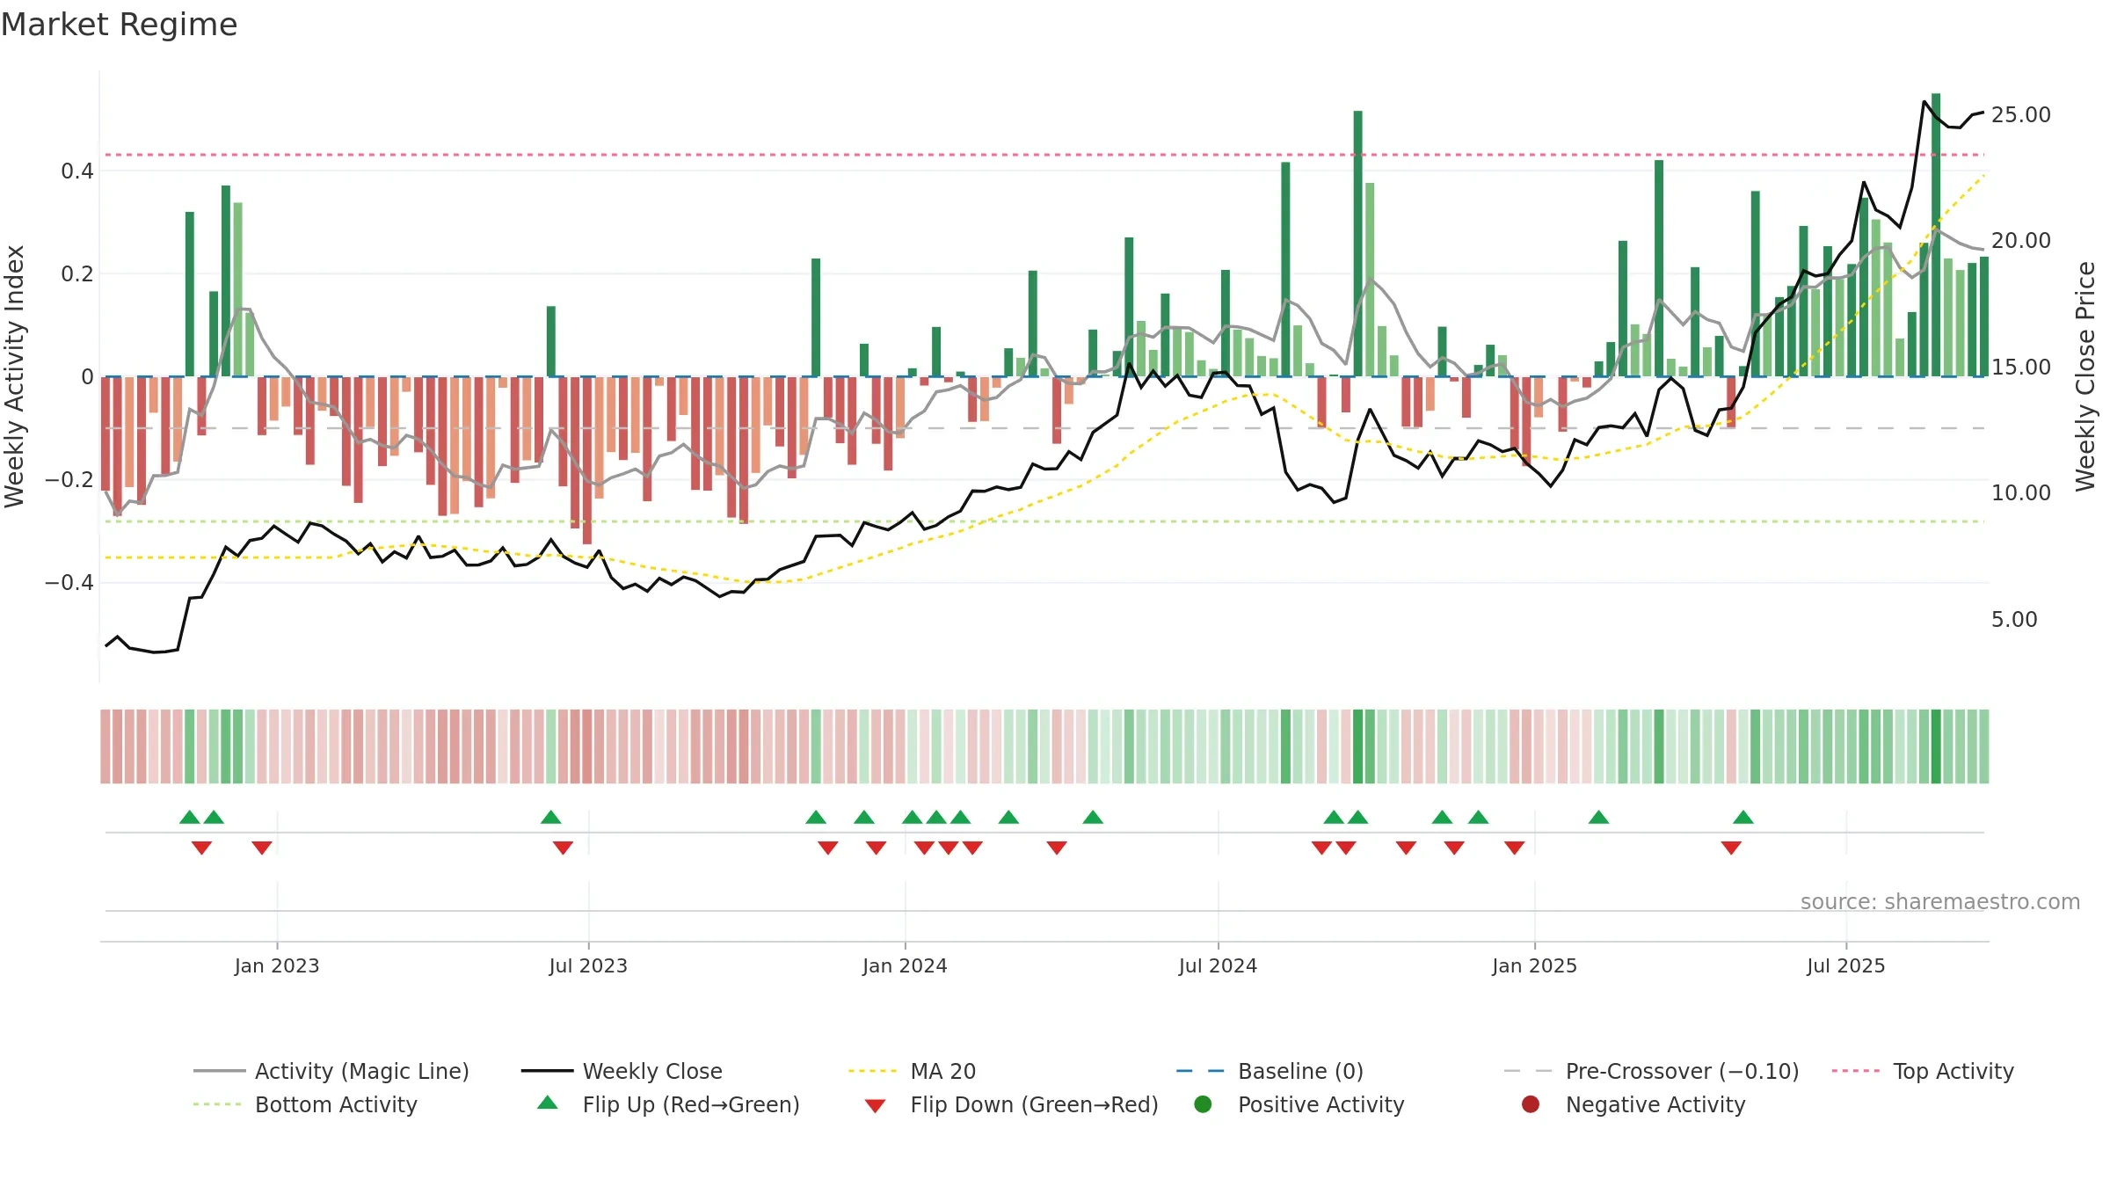Click the Weekly Close Price axis title

(x=2085, y=376)
